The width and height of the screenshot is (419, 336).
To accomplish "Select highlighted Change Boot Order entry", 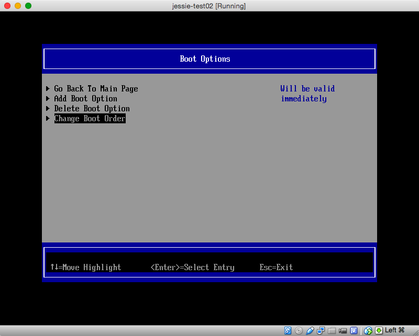I will click(90, 119).
